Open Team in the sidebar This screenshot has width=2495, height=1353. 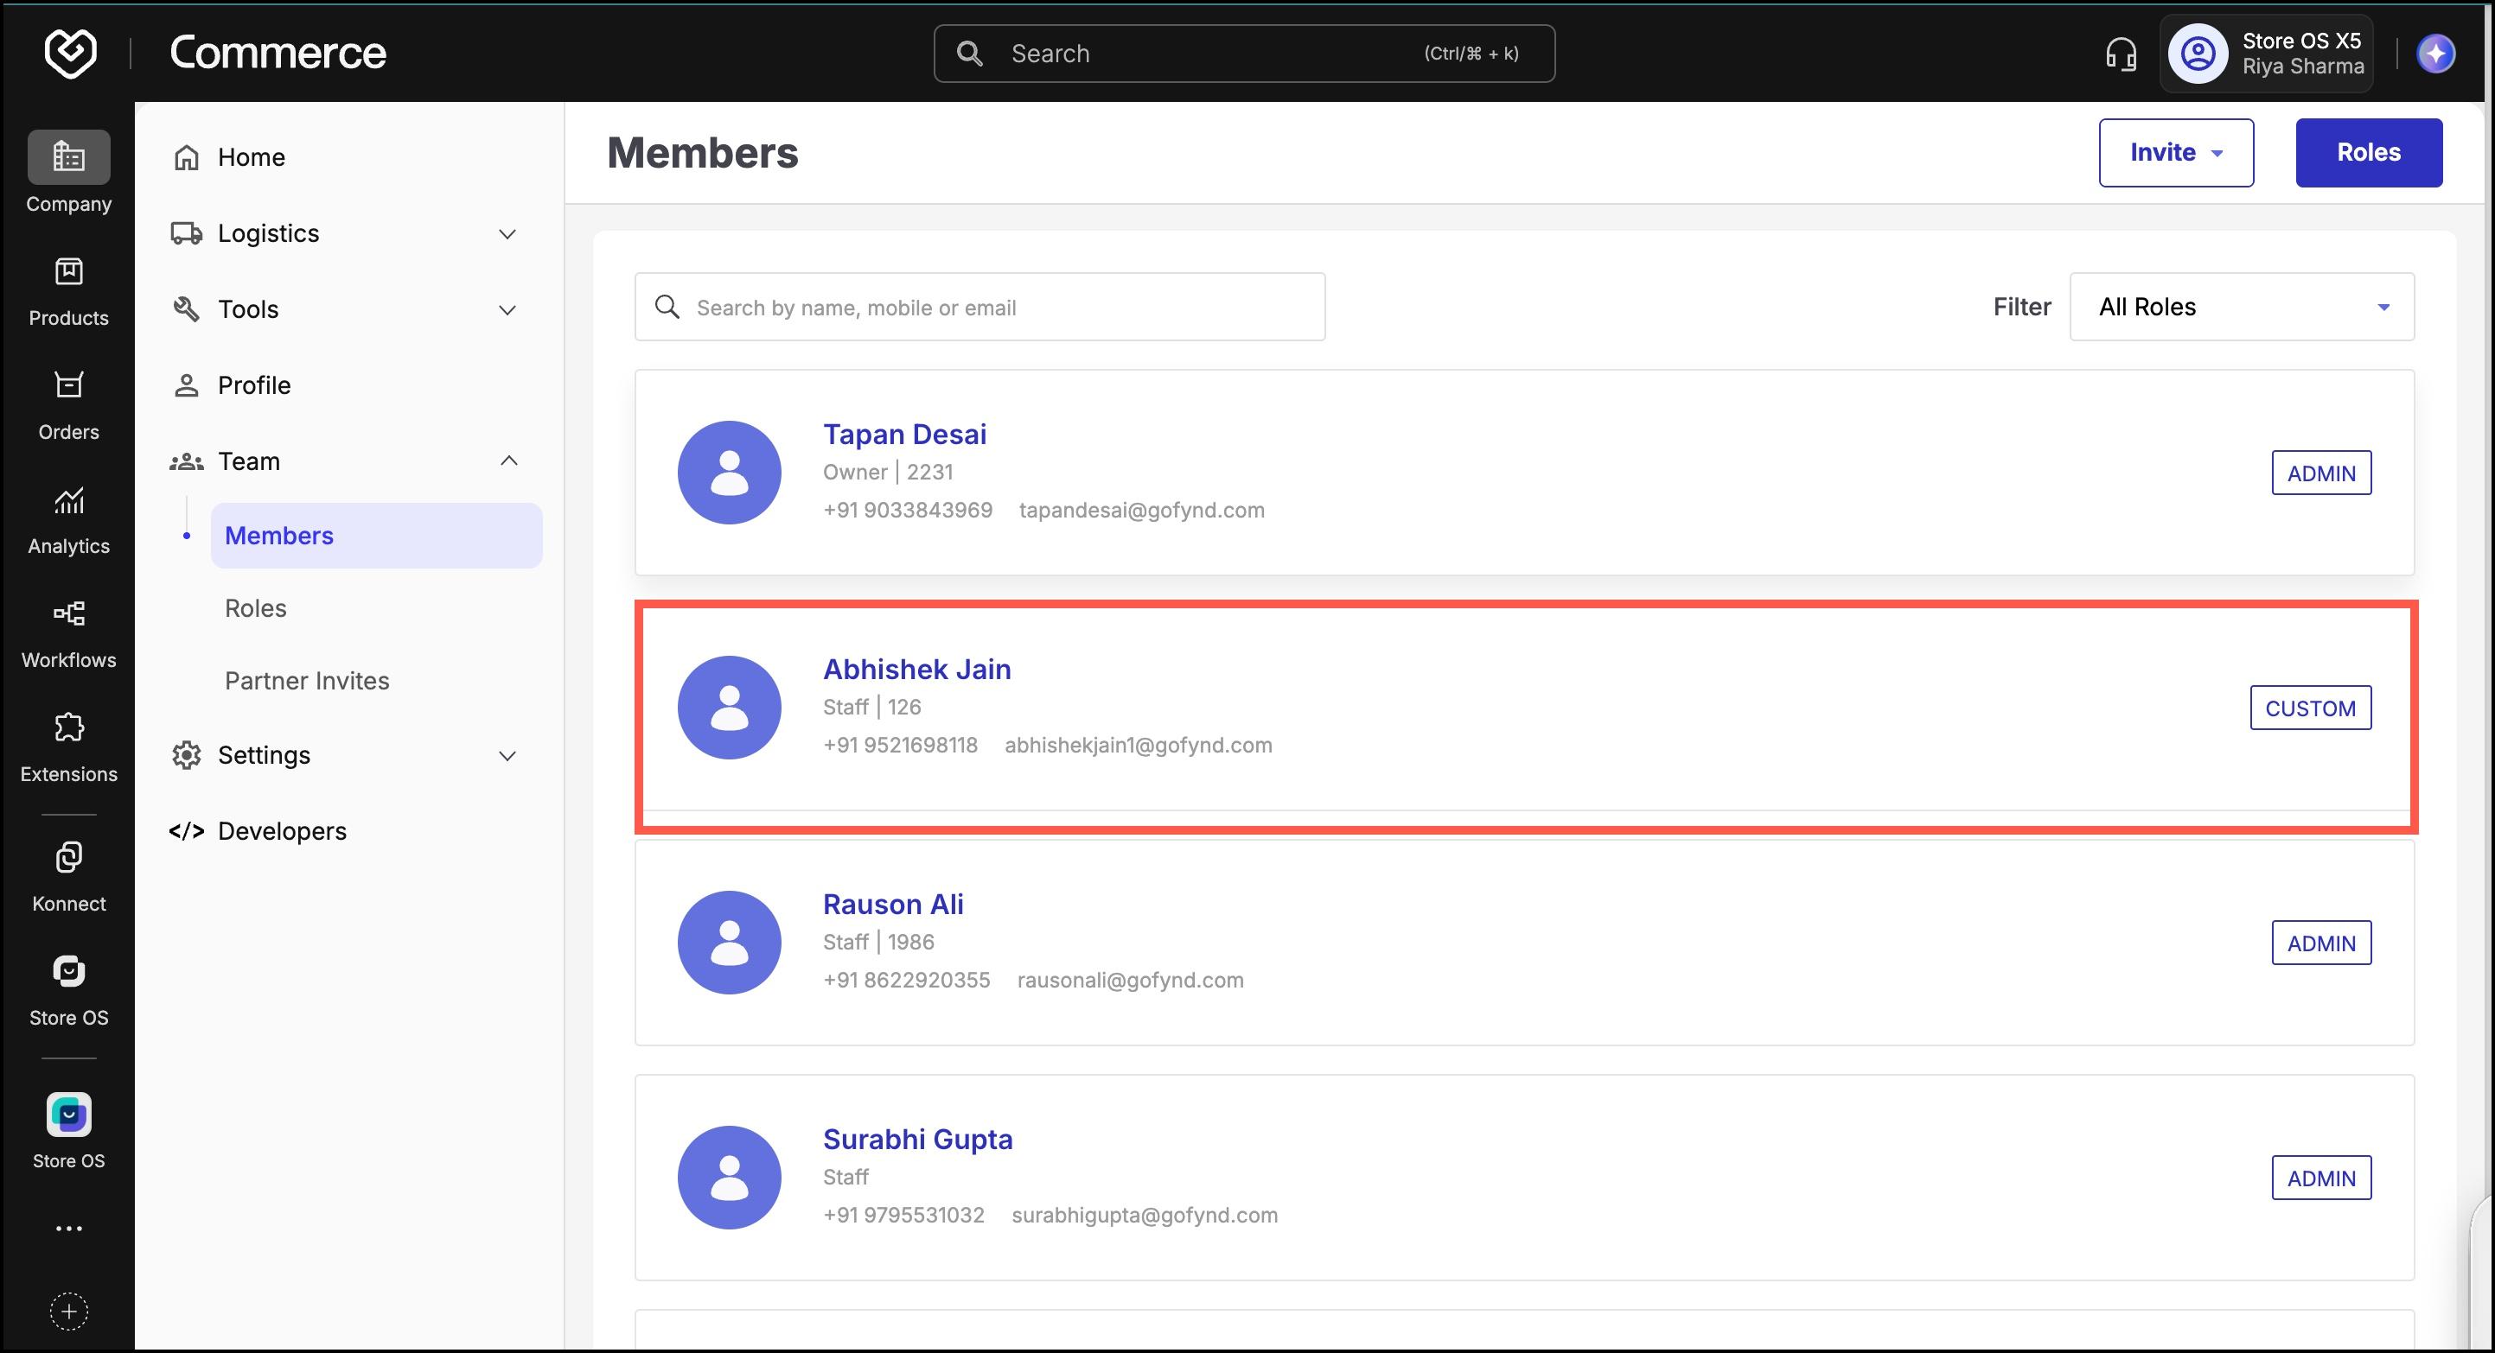248,461
